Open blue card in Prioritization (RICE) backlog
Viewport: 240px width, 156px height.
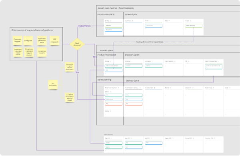click(114, 30)
